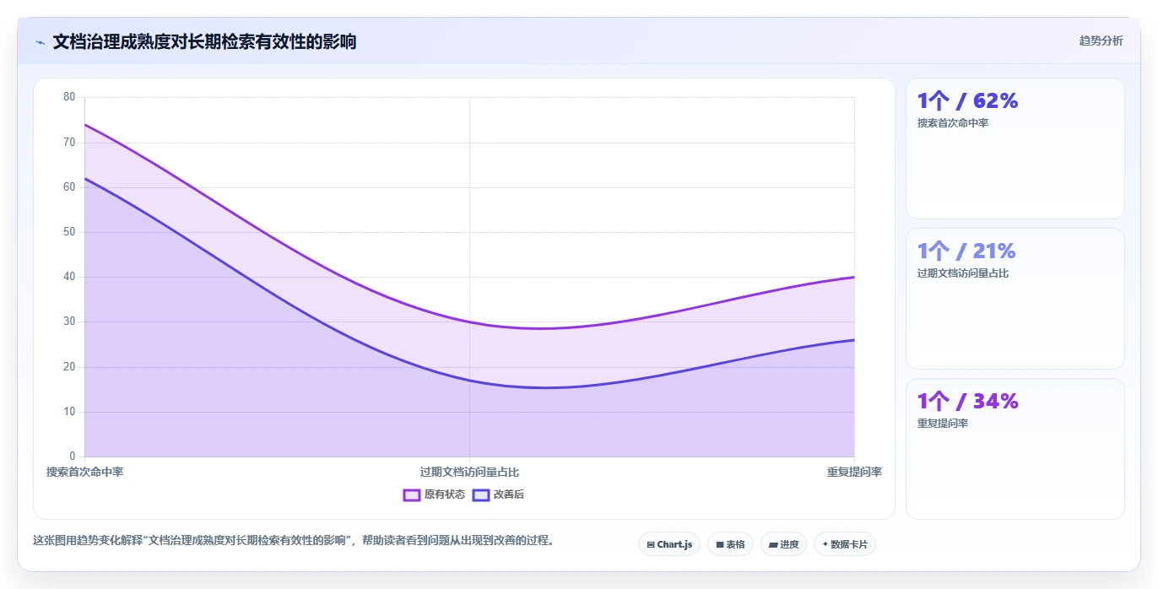Image resolution: width=1158 pixels, height=589 pixels.
Task: Click the chart title 文档治理成熟度对长期检索有效性的影响
Action: pyautogui.click(x=204, y=41)
